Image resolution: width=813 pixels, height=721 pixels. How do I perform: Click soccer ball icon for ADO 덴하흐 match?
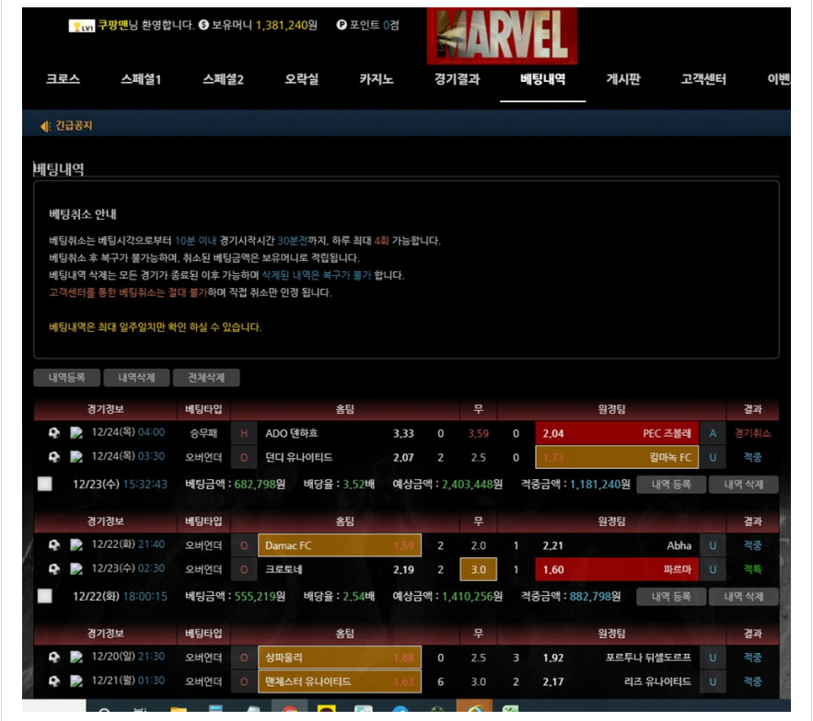tap(53, 433)
